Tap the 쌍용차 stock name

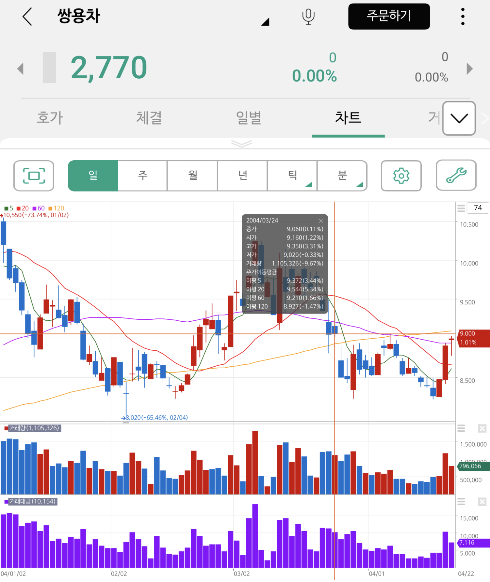(x=79, y=16)
